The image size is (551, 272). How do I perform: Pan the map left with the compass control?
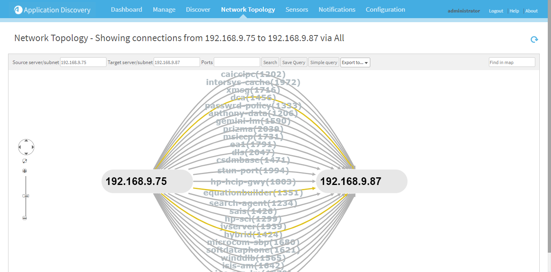(x=20, y=147)
